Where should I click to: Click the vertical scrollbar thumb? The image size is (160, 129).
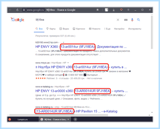tap(152, 32)
